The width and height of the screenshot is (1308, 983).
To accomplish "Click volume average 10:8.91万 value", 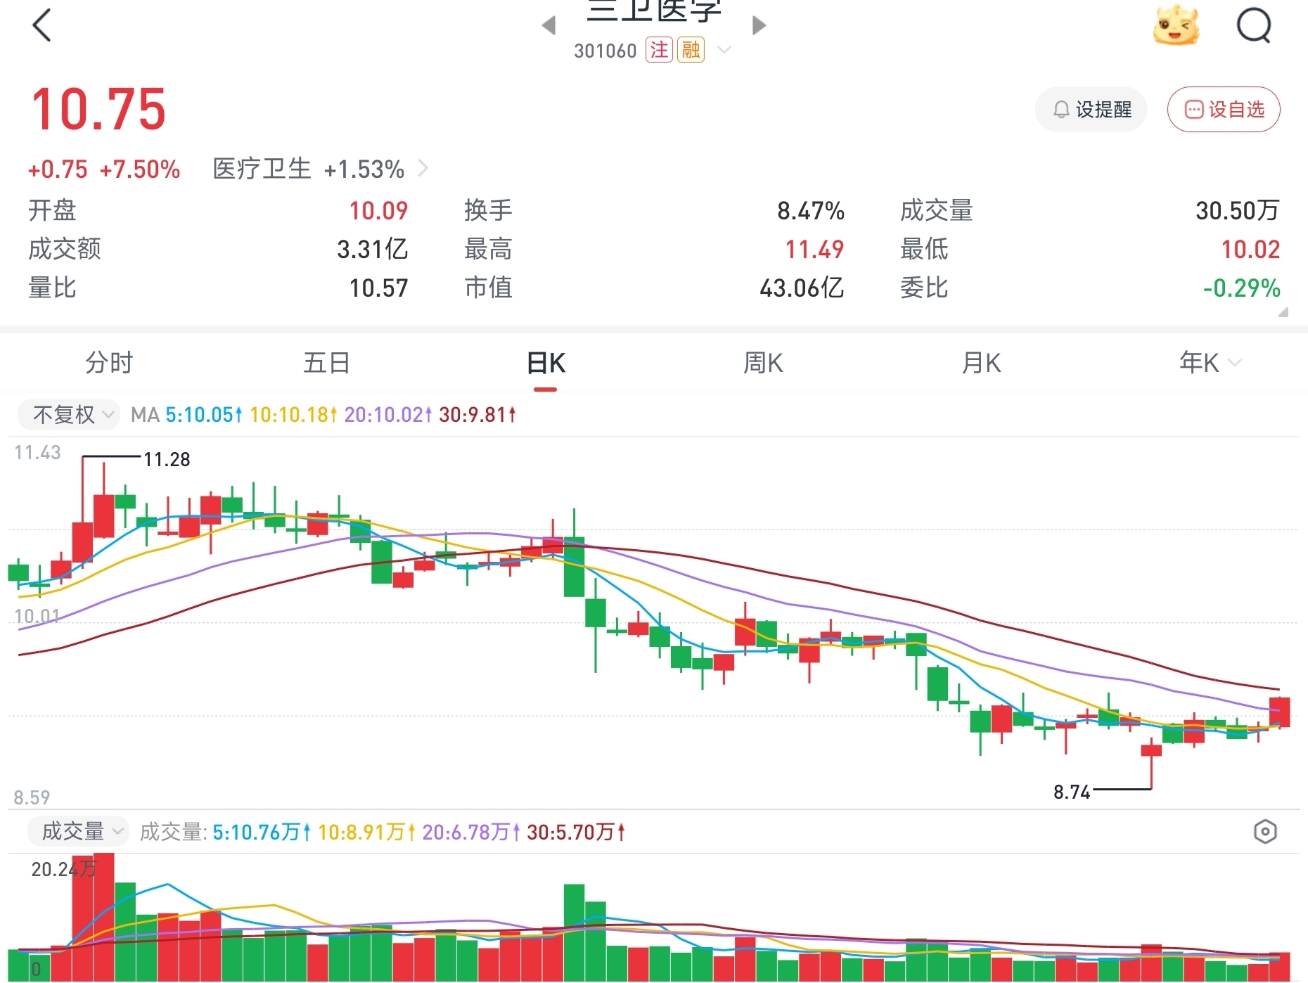I will point(366,832).
